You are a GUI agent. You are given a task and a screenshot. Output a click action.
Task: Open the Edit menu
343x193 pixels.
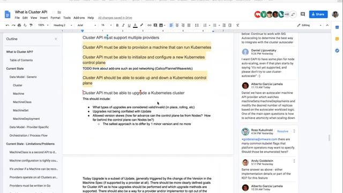25,18
